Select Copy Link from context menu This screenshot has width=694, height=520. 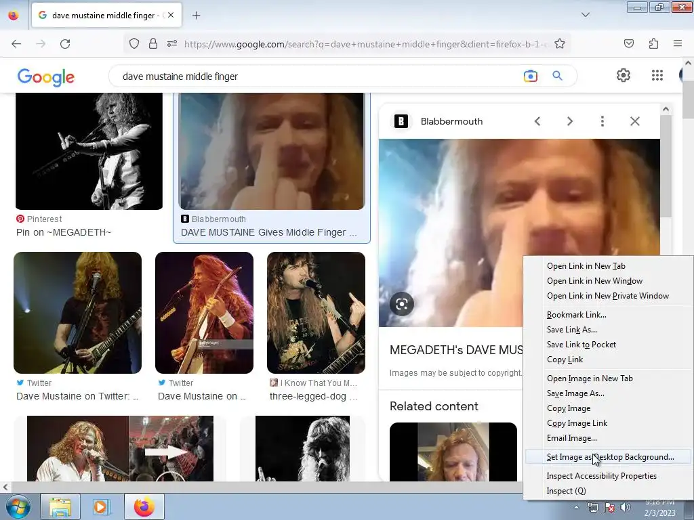565,360
